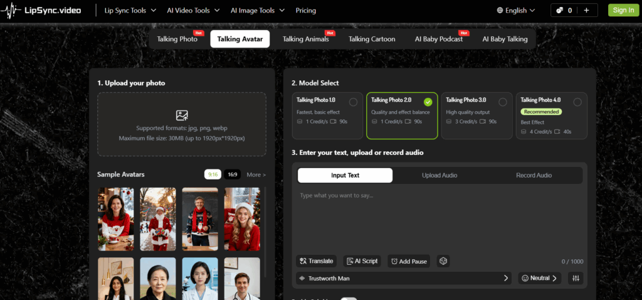Click the plus button to add credits

587,11
